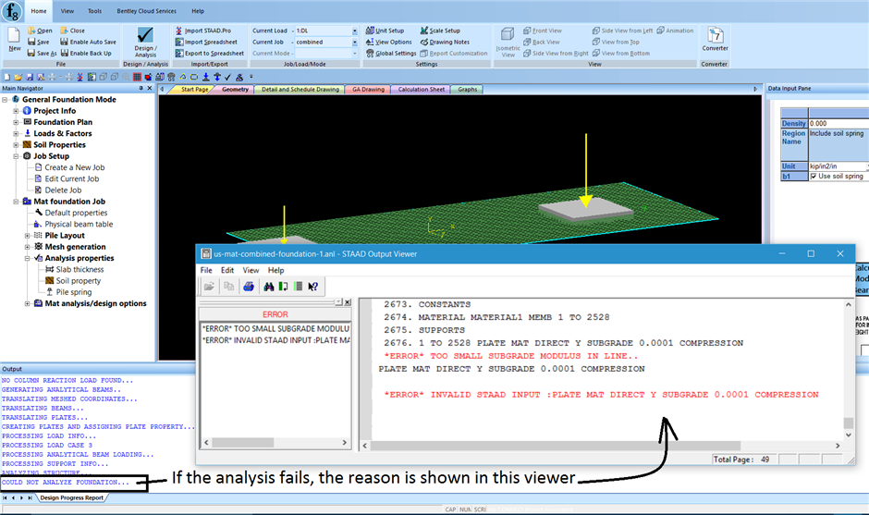
Task: Open the Tools ribbon tab
Action: pos(95,11)
